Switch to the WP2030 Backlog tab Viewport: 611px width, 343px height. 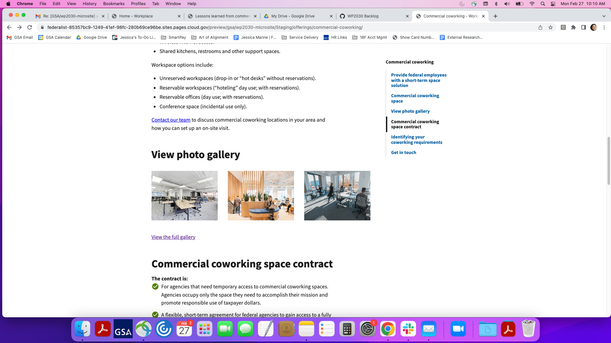pyautogui.click(x=363, y=16)
